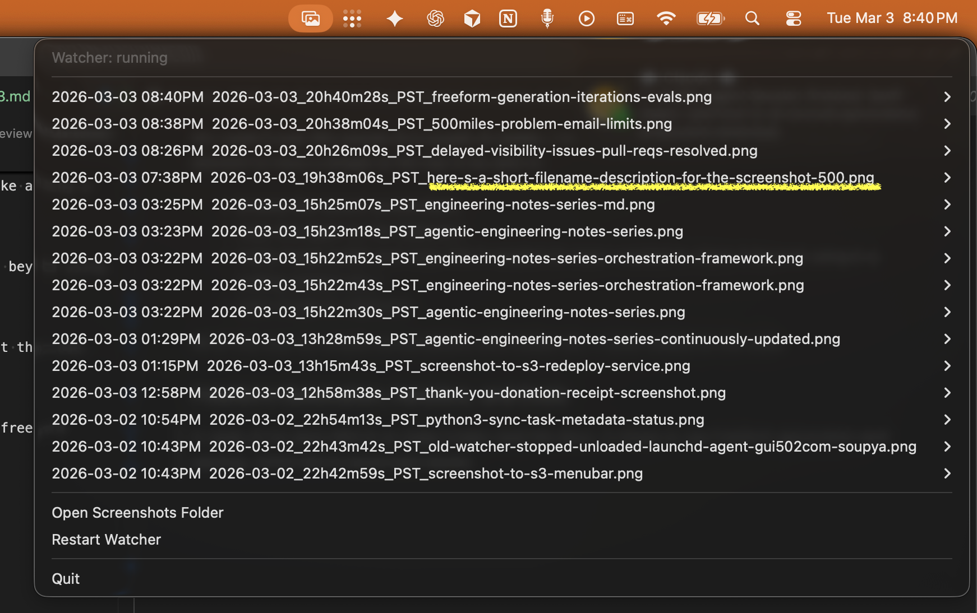Click the shield-box menu bar icon
Image resolution: width=977 pixels, height=613 pixels.
pyautogui.click(x=472, y=18)
